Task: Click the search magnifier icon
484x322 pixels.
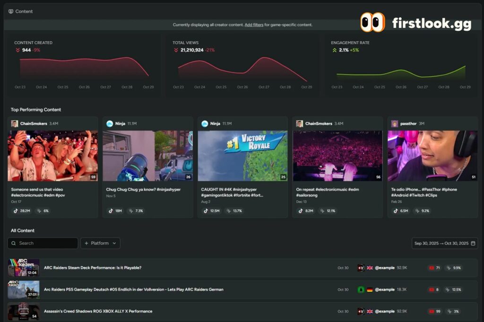Action: (x=14, y=243)
